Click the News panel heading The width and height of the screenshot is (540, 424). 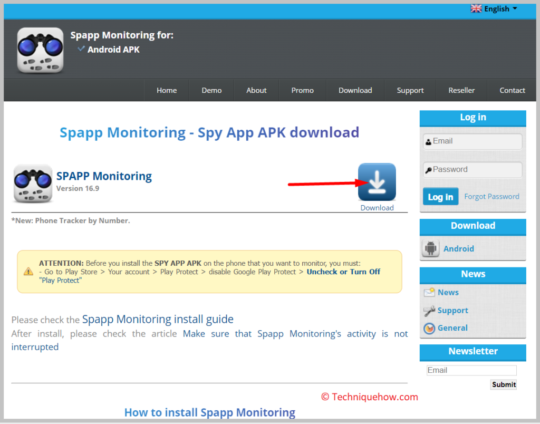pos(473,274)
